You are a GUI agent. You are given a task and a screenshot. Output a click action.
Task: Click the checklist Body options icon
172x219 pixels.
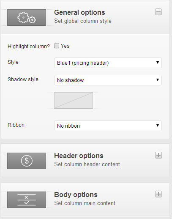click(27, 200)
